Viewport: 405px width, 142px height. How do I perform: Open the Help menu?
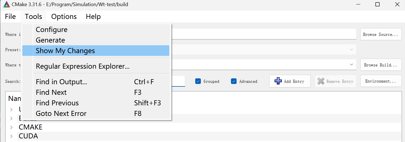[93, 17]
